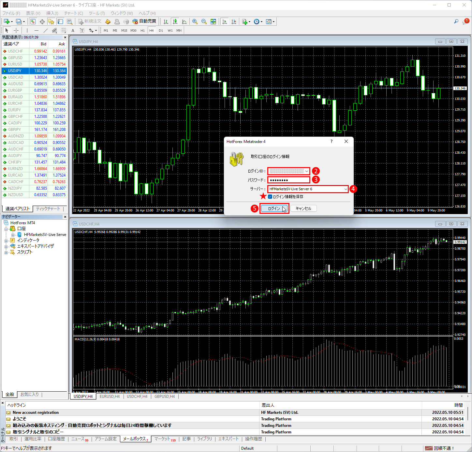The image size is (472, 452).
Task: Click the パスワード password field
Action: pyautogui.click(x=288, y=180)
